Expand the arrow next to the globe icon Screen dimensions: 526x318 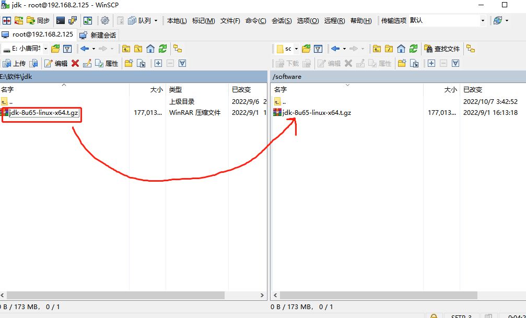507,21
